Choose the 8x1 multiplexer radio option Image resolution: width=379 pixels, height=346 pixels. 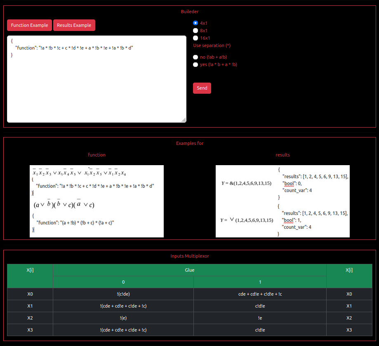[195, 31]
